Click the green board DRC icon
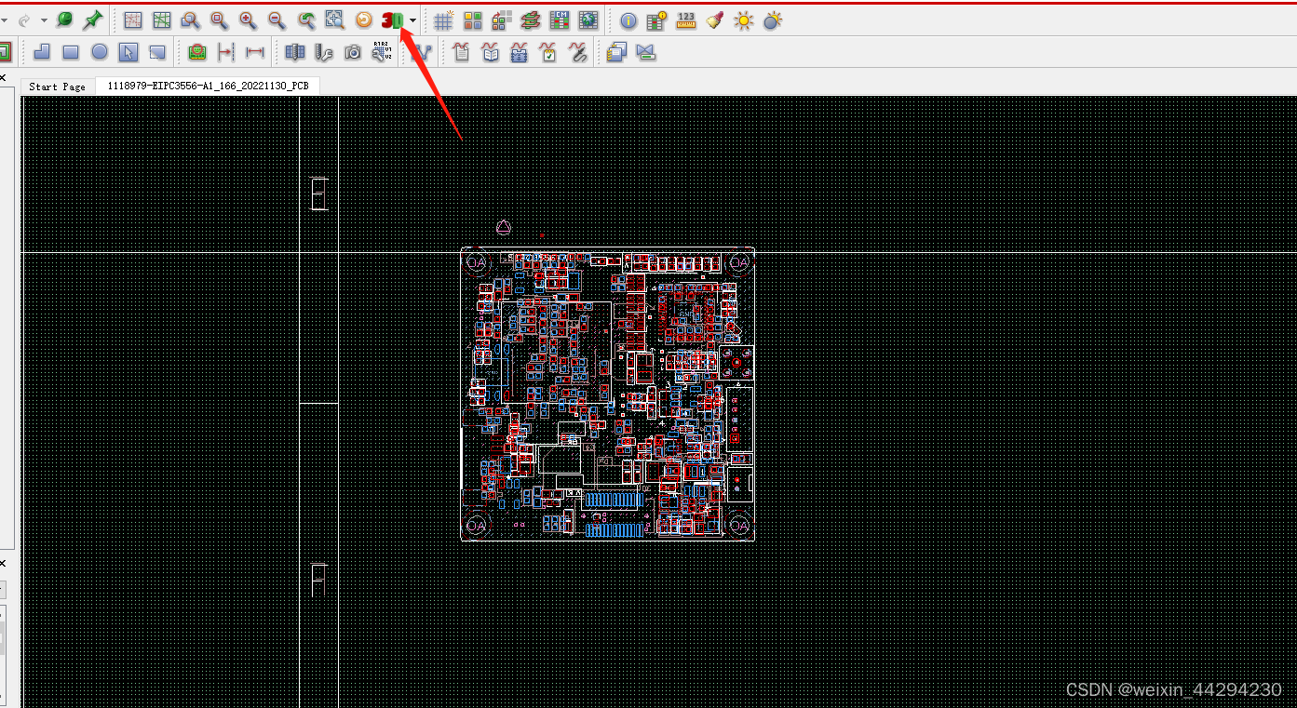 [196, 52]
